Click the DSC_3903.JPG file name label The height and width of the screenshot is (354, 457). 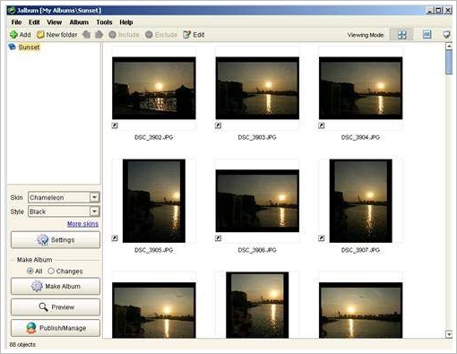257,137
